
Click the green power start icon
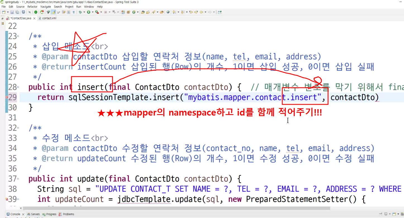(x=36, y=12)
